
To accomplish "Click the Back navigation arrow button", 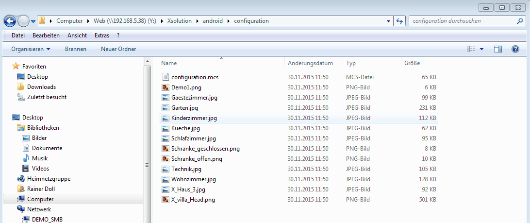I will pos(10,21).
